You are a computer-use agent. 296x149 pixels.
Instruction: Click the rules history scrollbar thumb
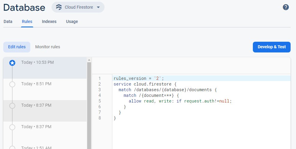click(x=89, y=106)
